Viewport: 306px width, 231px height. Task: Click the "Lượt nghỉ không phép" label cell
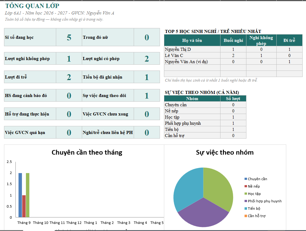tap(30, 59)
